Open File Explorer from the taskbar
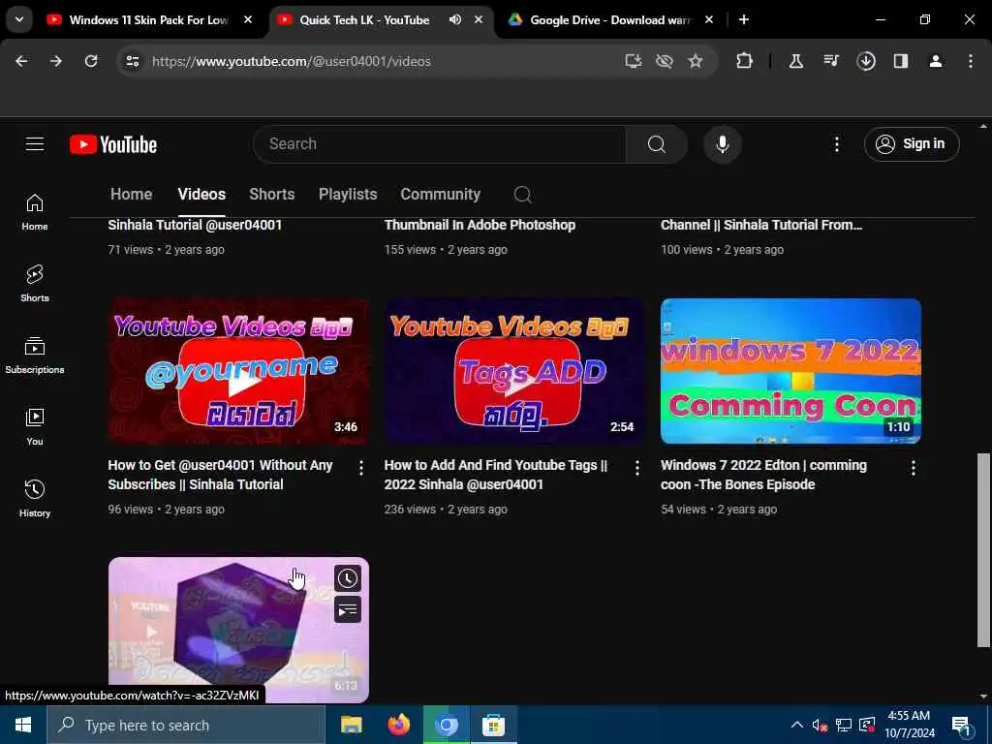Image resolution: width=992 pixels, height=744 pixels. 351,725
